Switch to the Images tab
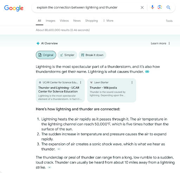Image resolution: width=180 pixels, height=173 pixels. [51, 21]
